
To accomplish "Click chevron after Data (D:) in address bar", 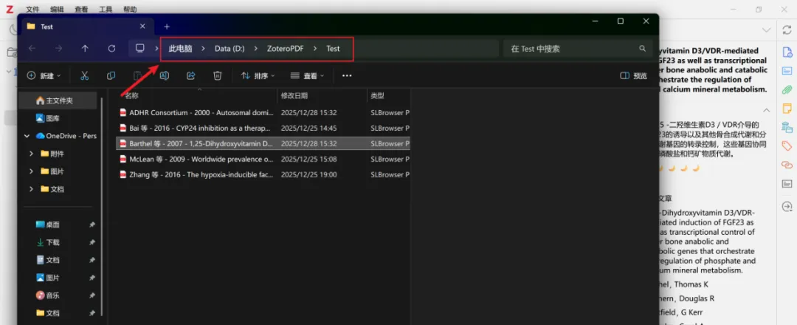I will click(255, 48).
